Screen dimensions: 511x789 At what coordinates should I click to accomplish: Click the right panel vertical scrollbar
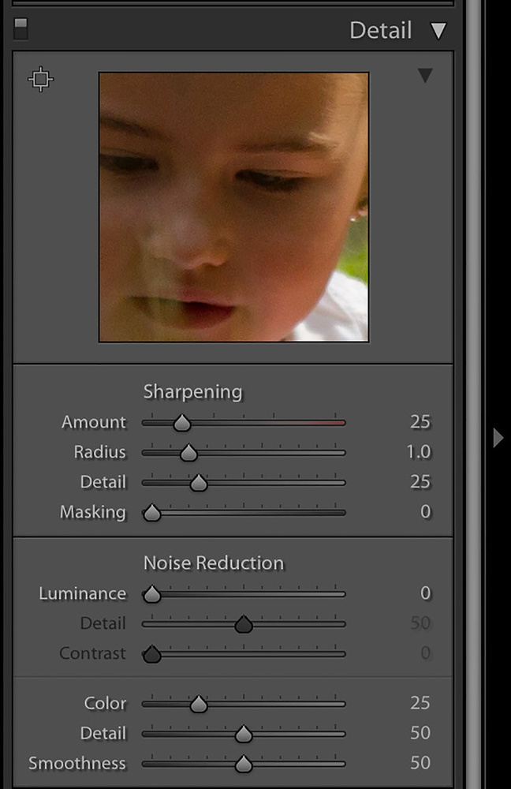473,394
